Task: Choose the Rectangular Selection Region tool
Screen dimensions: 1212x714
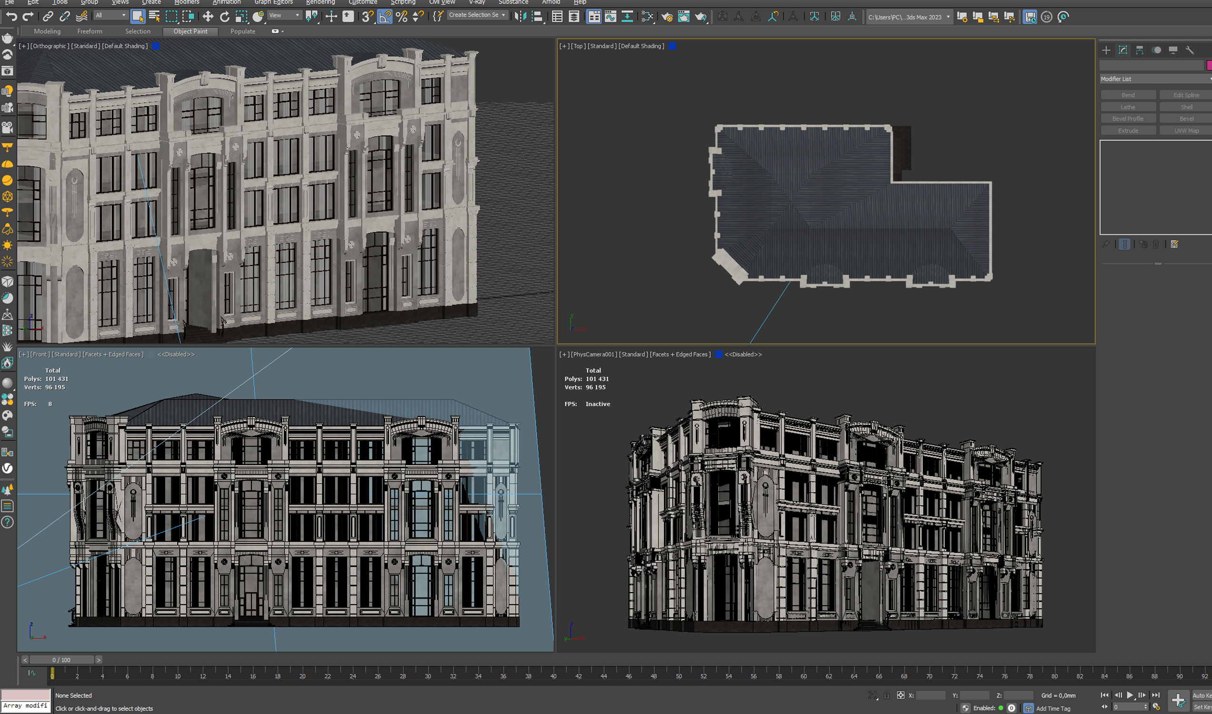Action: tap(171, 17)
